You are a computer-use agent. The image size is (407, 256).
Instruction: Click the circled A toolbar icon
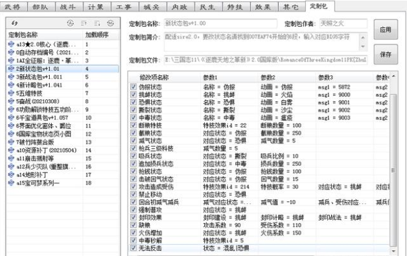(69, 23)
